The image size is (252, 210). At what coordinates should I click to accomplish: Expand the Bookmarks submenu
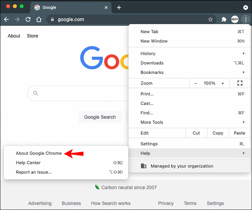[x=189, y=72]
